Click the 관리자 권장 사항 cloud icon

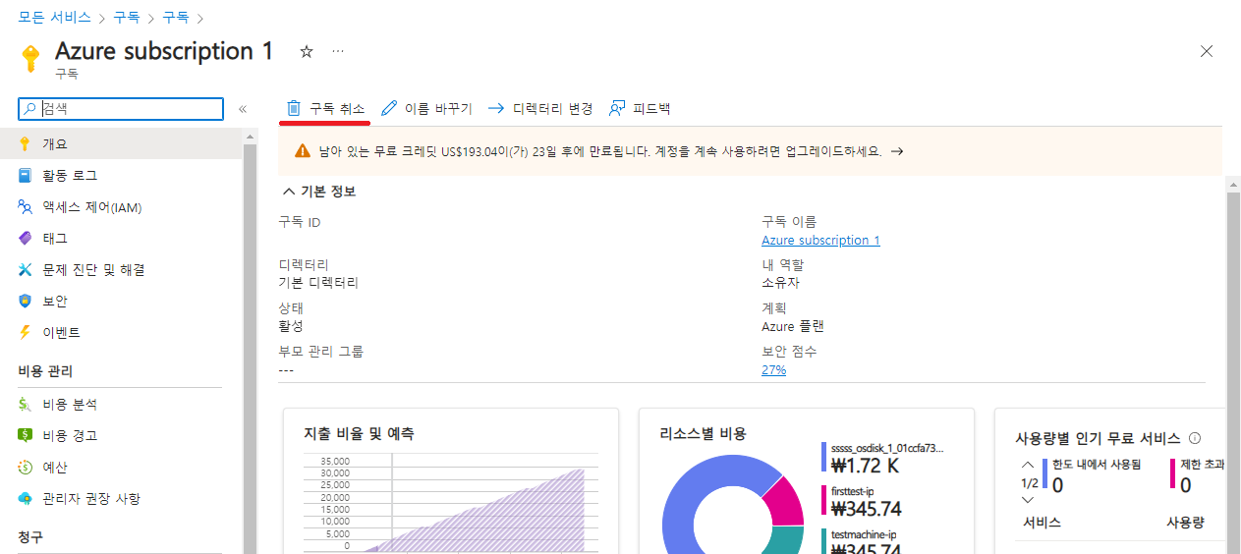click(x=26, y=499)
